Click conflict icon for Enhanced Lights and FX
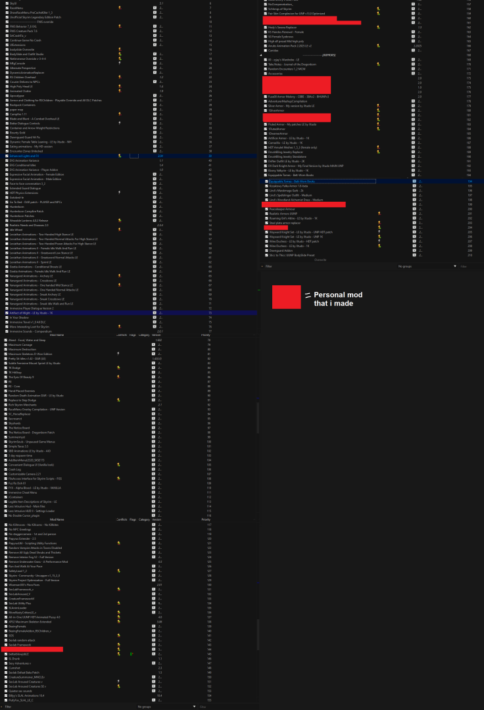 120,156
